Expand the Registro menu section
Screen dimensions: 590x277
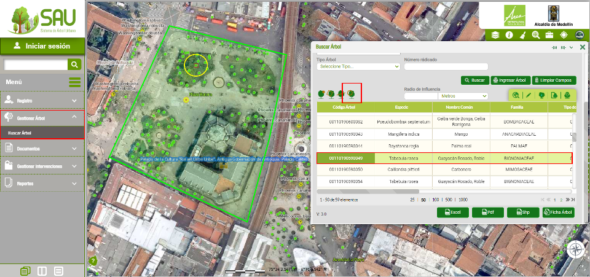pyautogui.click(x=42, y=100)
